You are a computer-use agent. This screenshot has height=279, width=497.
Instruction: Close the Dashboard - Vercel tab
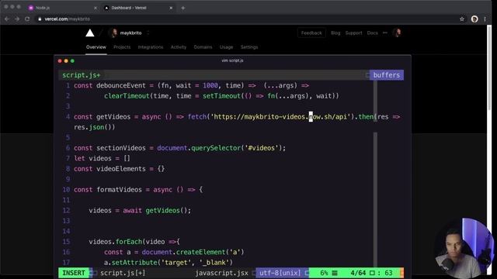pos(171,8)
